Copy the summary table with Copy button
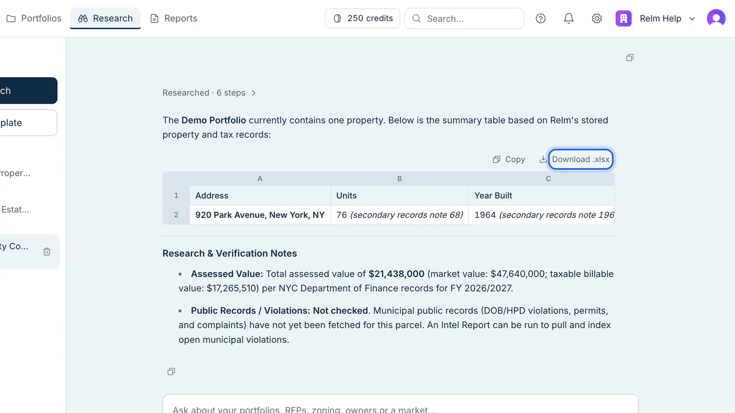Screen dimensions: 735x413 coord(509,159)
